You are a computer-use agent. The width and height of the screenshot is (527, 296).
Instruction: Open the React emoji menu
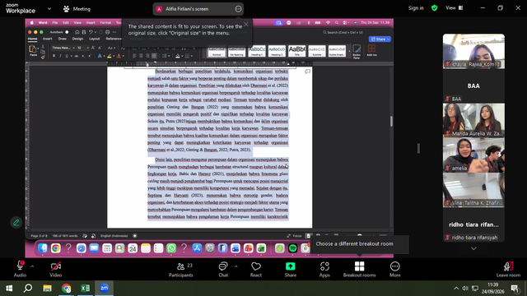[x=256, y=270]
